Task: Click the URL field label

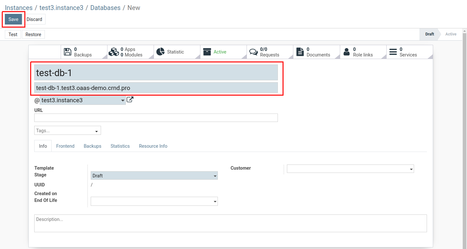Action: pos(39,110)
